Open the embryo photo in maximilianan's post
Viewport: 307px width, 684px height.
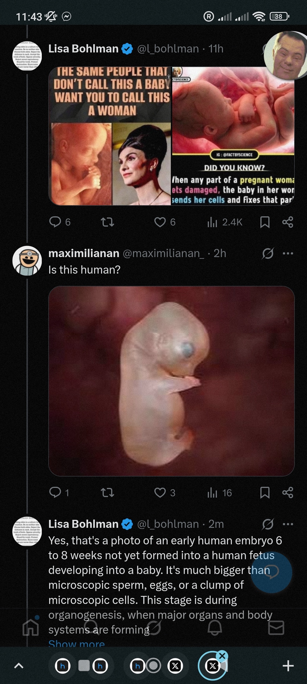171,381
